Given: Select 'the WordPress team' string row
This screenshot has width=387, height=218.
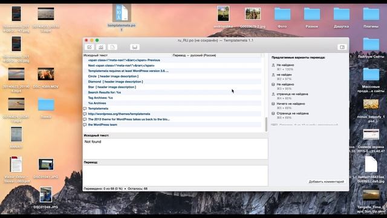Looking at the screenshot, I should 172,125.
